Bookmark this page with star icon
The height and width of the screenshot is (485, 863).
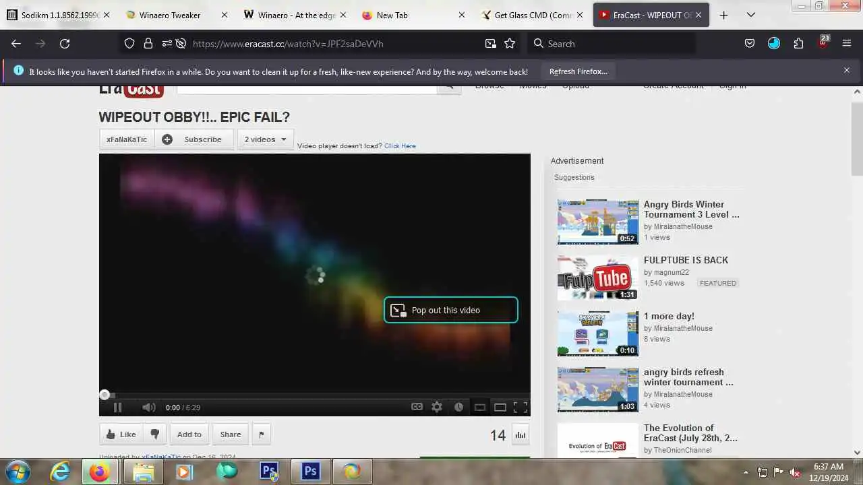[x=510, y=44]
